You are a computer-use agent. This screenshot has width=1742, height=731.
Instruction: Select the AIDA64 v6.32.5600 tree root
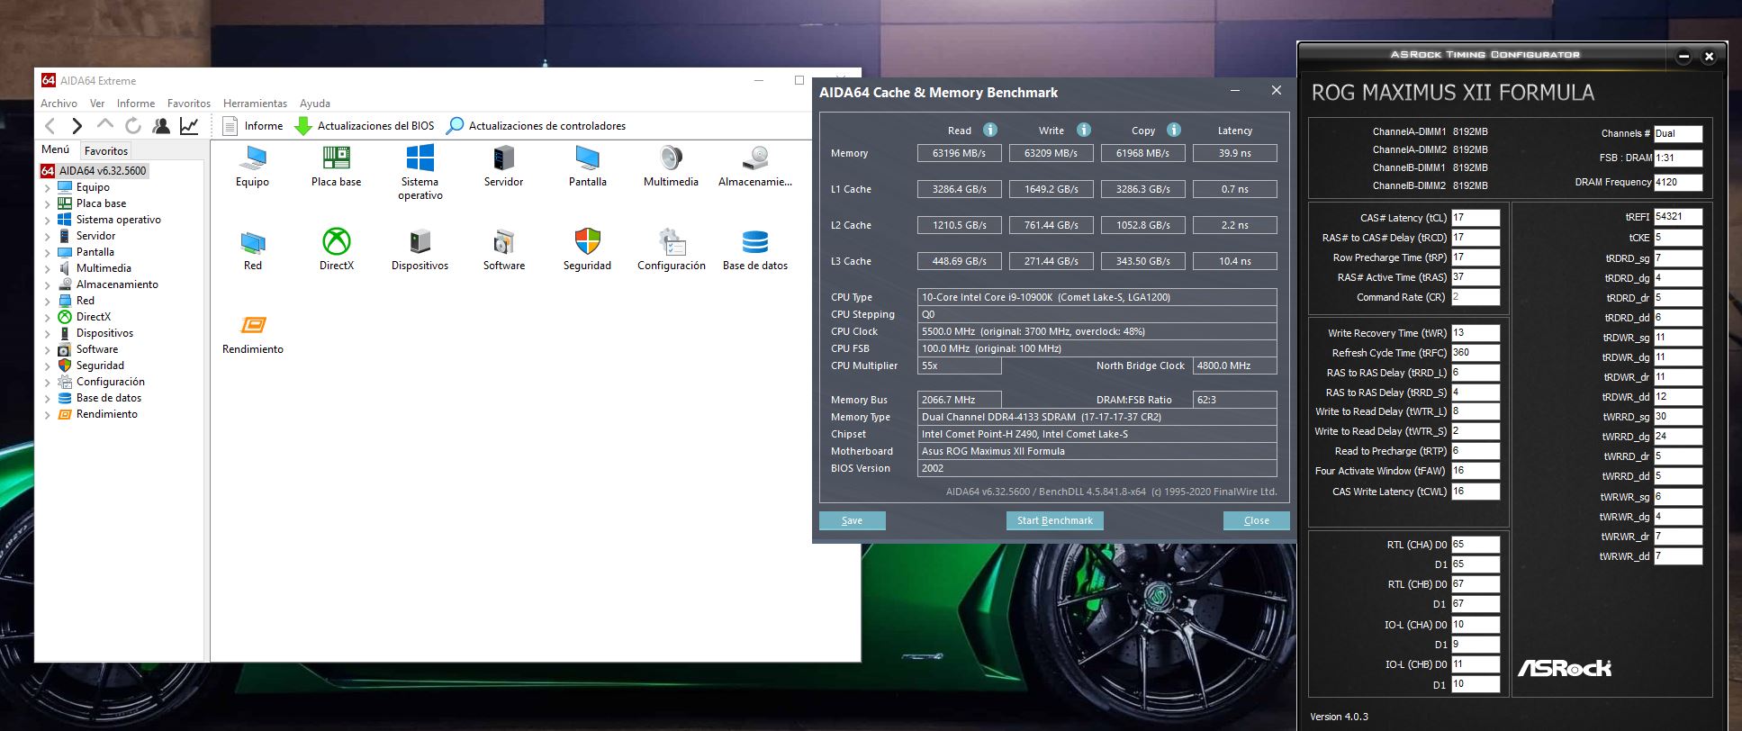click(x=93, y=170)
